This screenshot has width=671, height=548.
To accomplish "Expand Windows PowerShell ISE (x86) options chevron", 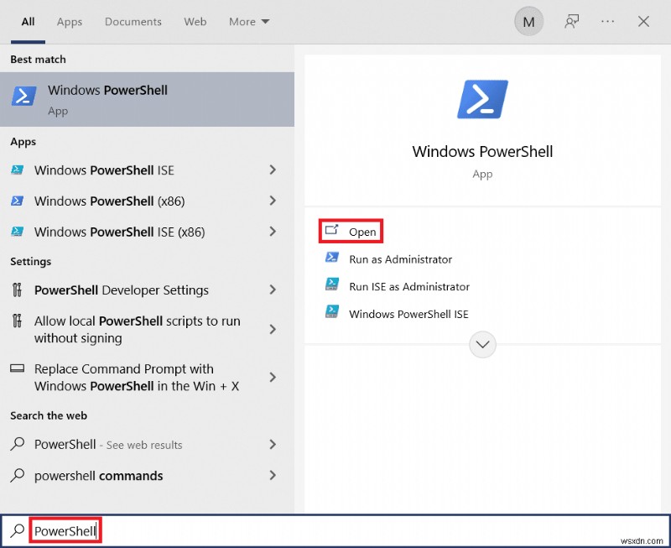I will [x=273, y=232].
